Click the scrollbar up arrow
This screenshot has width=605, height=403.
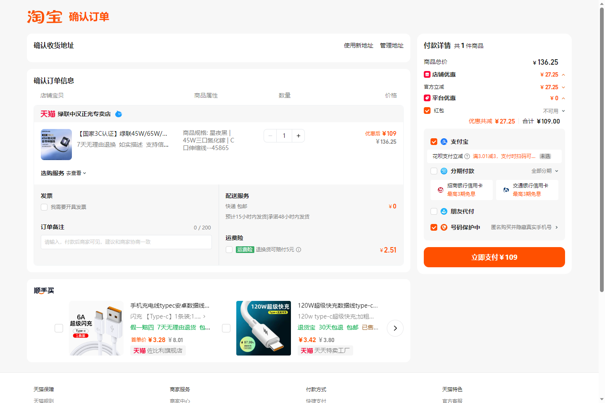[602, 3]
